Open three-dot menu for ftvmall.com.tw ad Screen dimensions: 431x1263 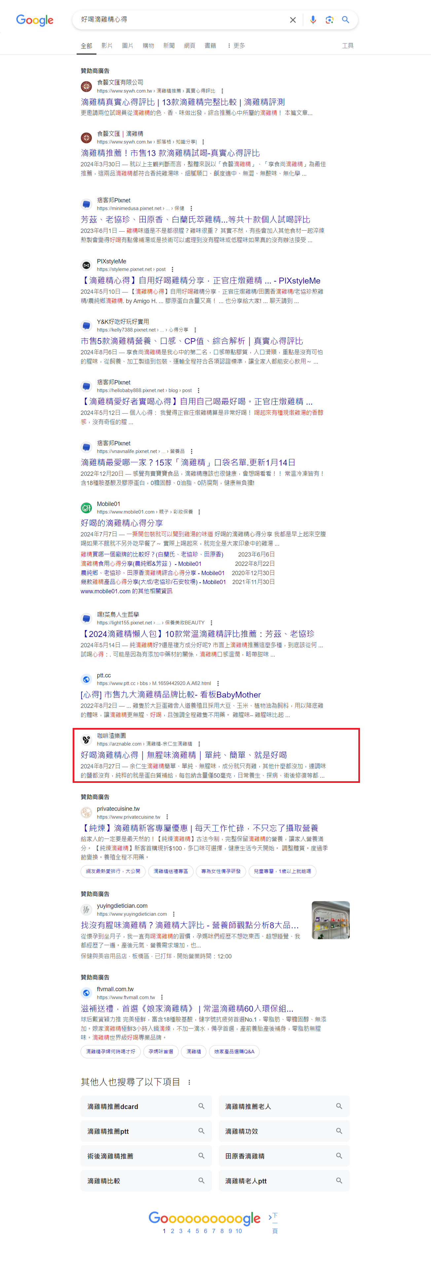[162, 997]
